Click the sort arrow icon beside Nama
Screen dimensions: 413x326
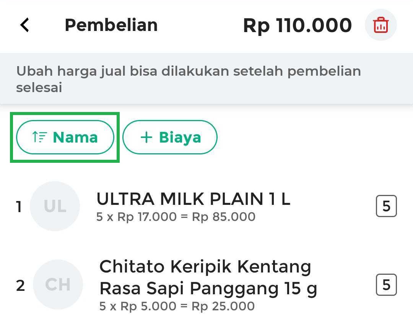(x=39, y=137)
